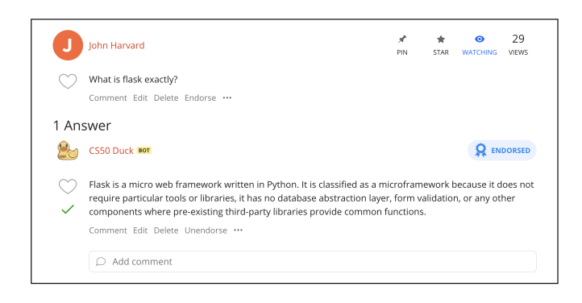Viewport: 582px width, 303px height.
Task: Open more options dots under the question
Action: [x=227, y=98]
